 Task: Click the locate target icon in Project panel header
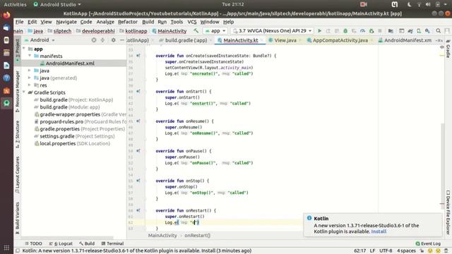click(94, 40)
